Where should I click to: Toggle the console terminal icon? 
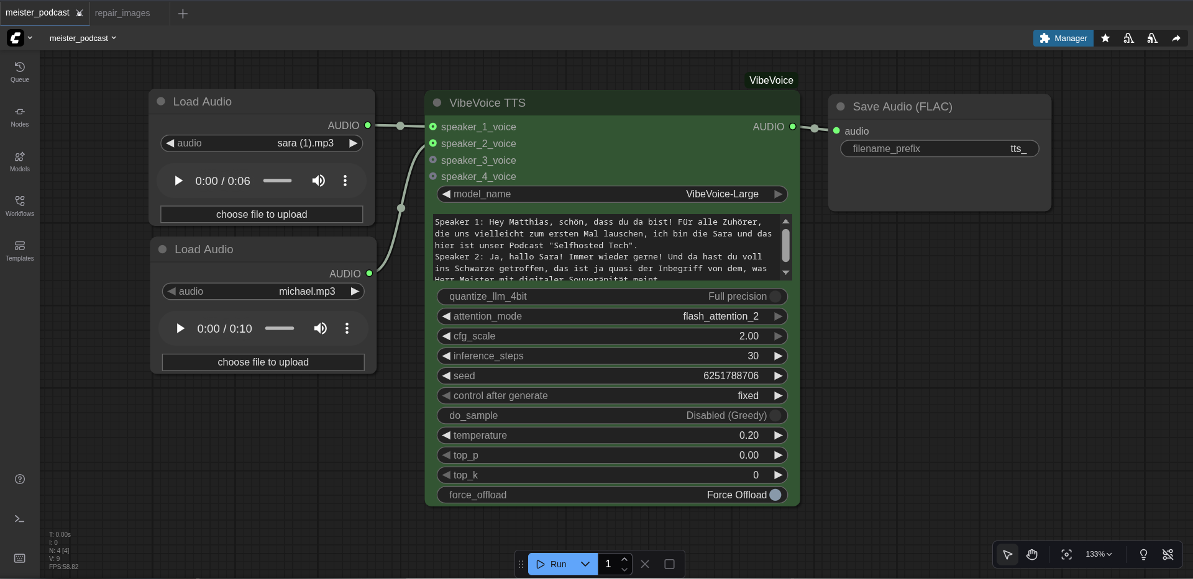tap(19, 519)
